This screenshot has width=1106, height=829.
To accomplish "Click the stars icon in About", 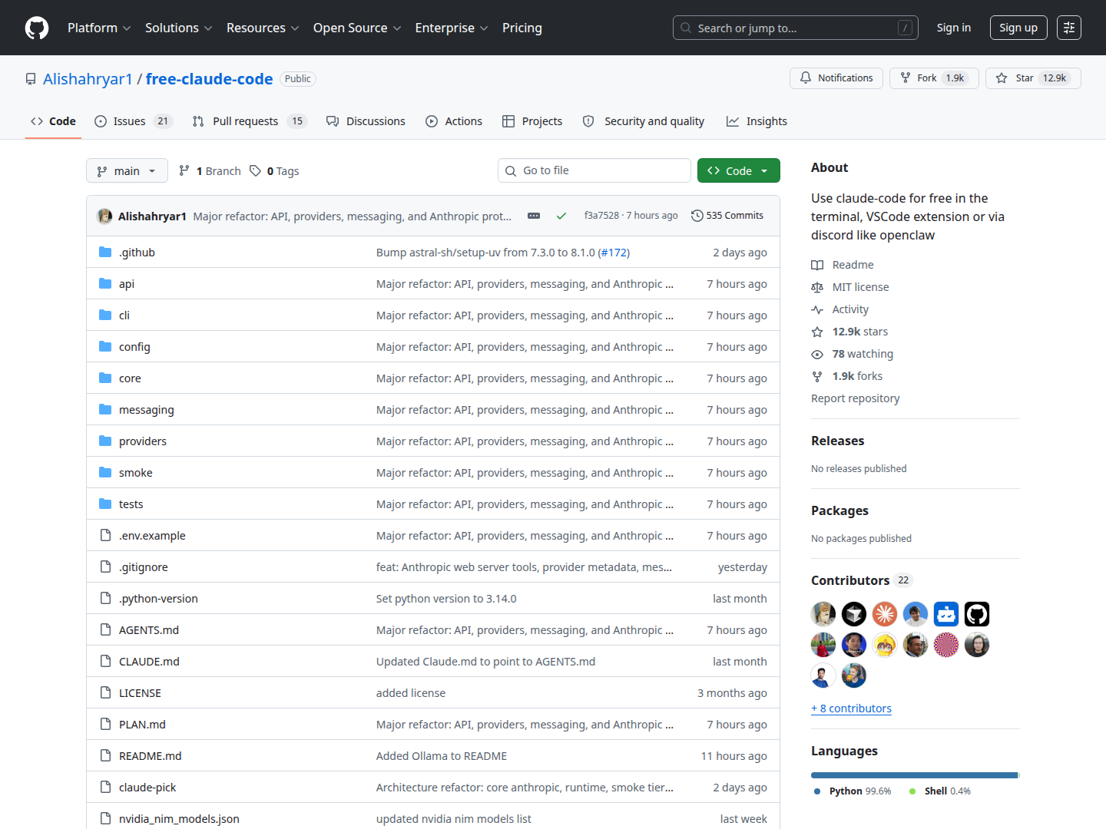I will (x=817, y=332).
